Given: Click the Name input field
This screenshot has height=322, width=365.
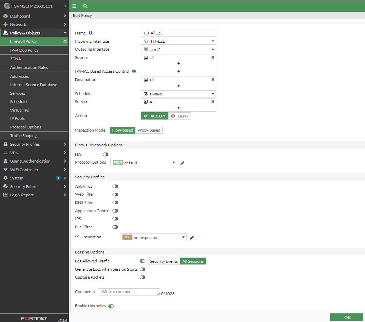Looking at the screenshot, I should [x=179, y=33].
